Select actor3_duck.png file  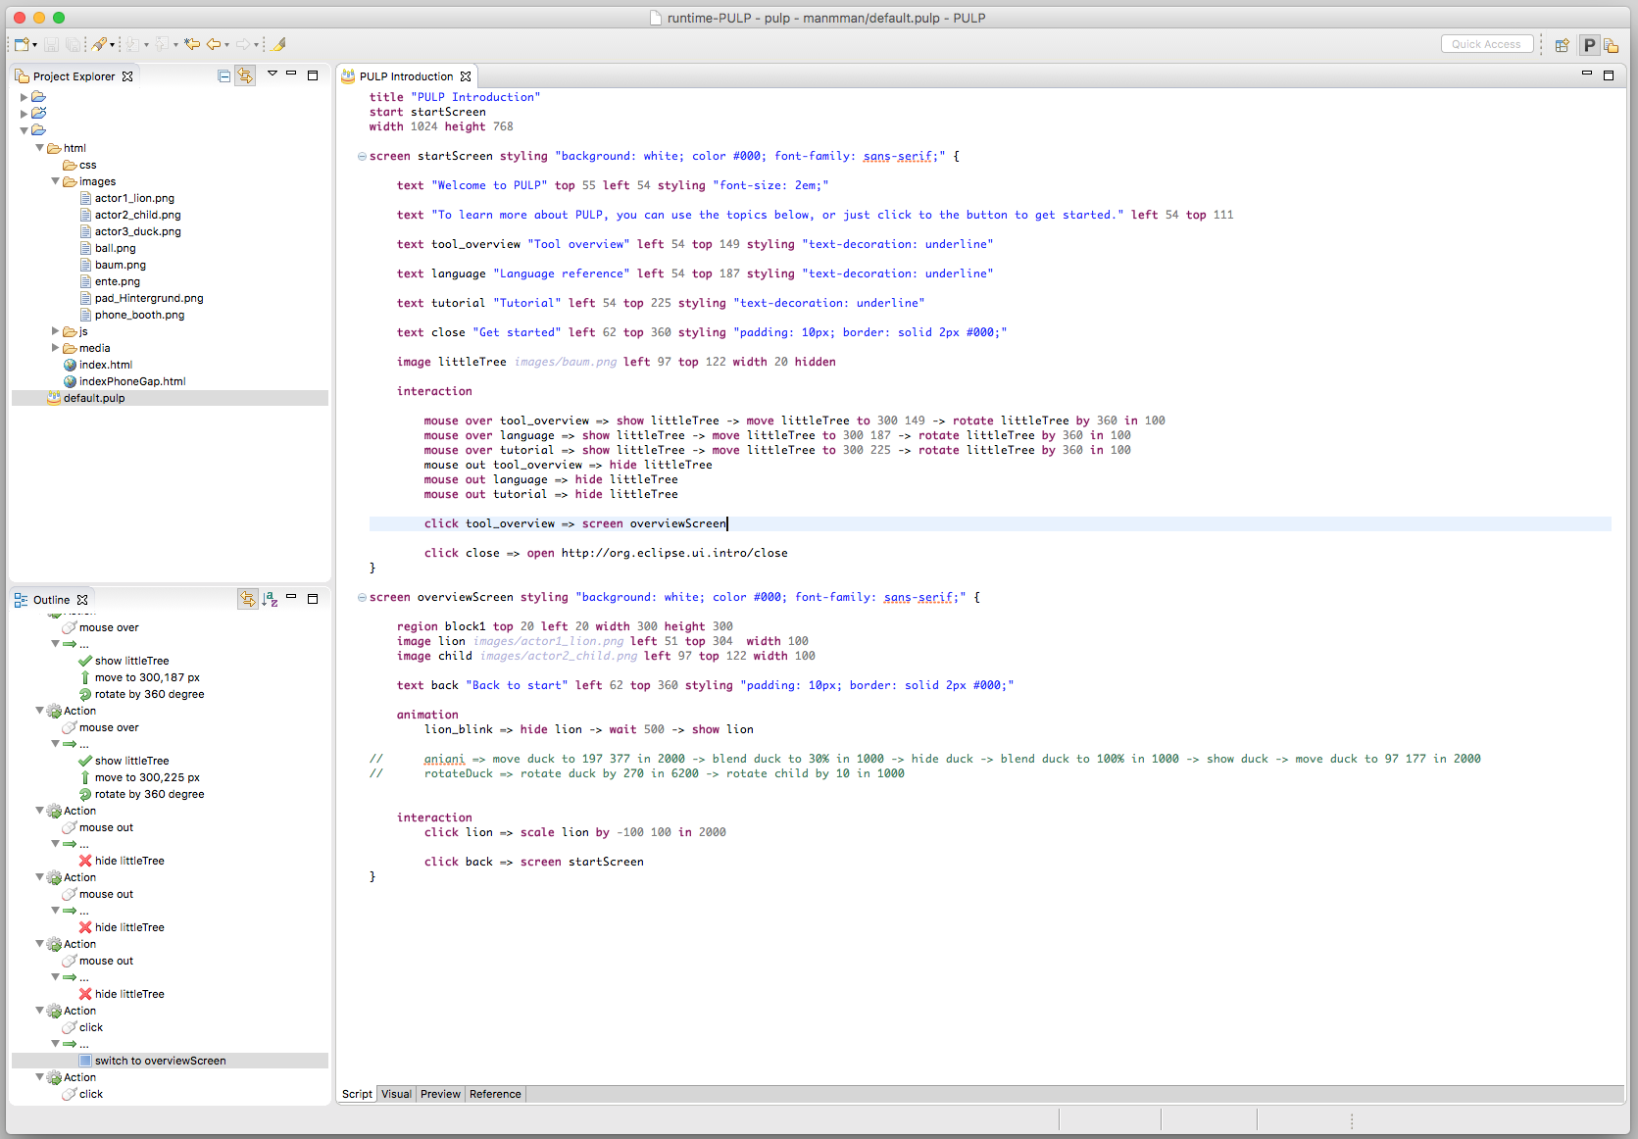tap(138, 231)
